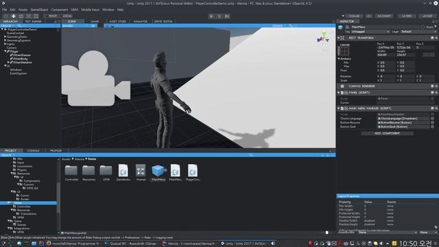Open the Gizmos dropdown in Scene view

[x=278, y=26]
